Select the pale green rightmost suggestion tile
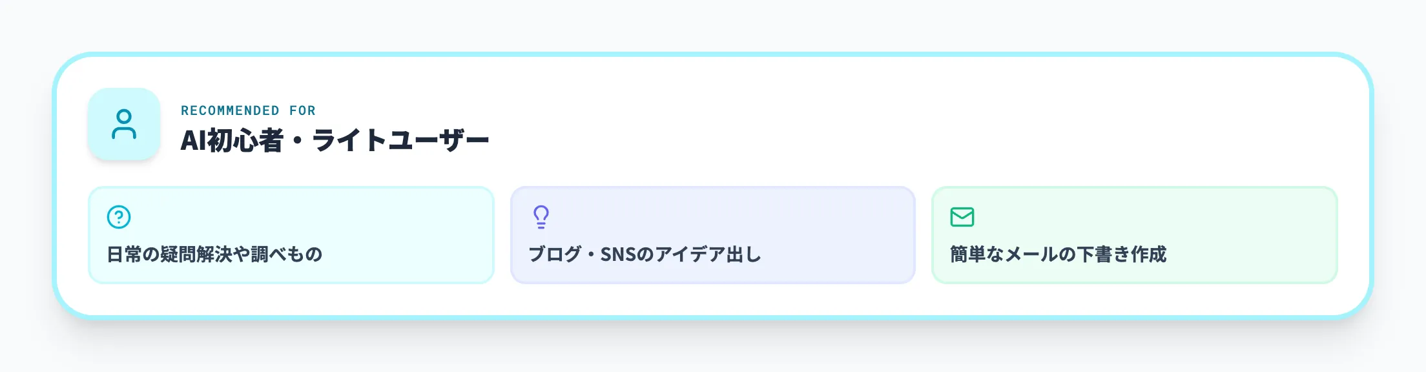Image resolution: width=1426 pixels, height=372 pixels. [x=1135, y=234]
